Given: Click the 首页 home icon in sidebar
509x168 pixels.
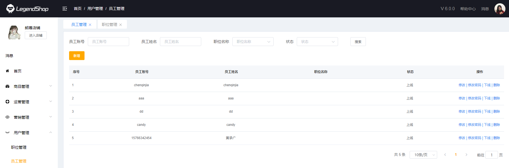Looking at the screenshot, I should coord(7,71).
